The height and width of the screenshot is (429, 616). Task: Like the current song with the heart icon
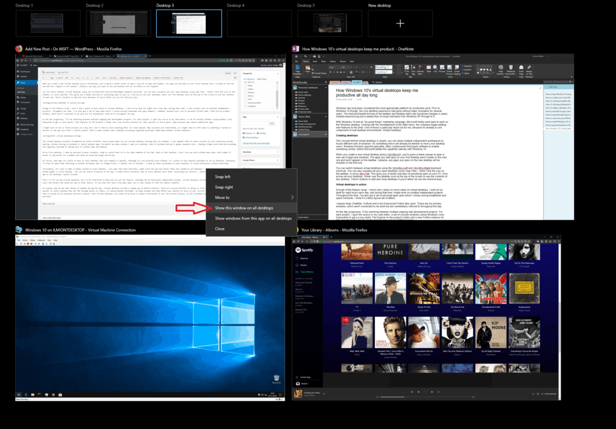click(324, 393)
